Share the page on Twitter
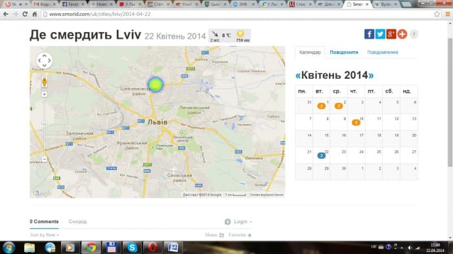 380,34
